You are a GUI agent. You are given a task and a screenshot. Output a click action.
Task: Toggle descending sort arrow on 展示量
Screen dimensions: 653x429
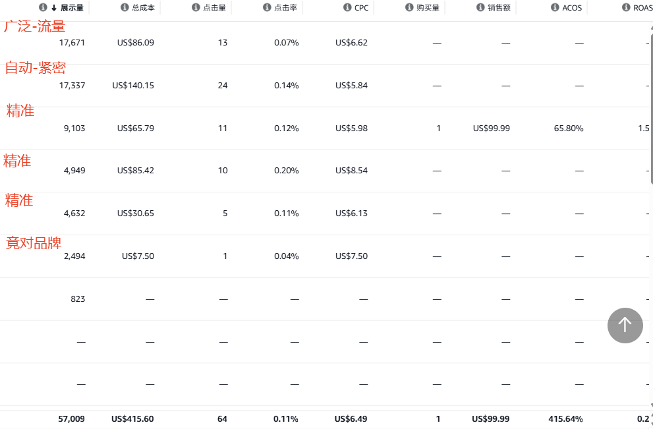pyautogui.click(x=54, y=8)
